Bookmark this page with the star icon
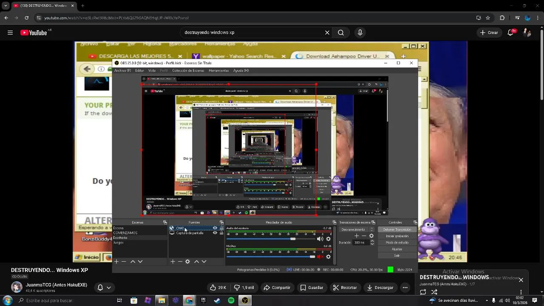This screenshot has height=306, width=544. (x=488, y=18)
